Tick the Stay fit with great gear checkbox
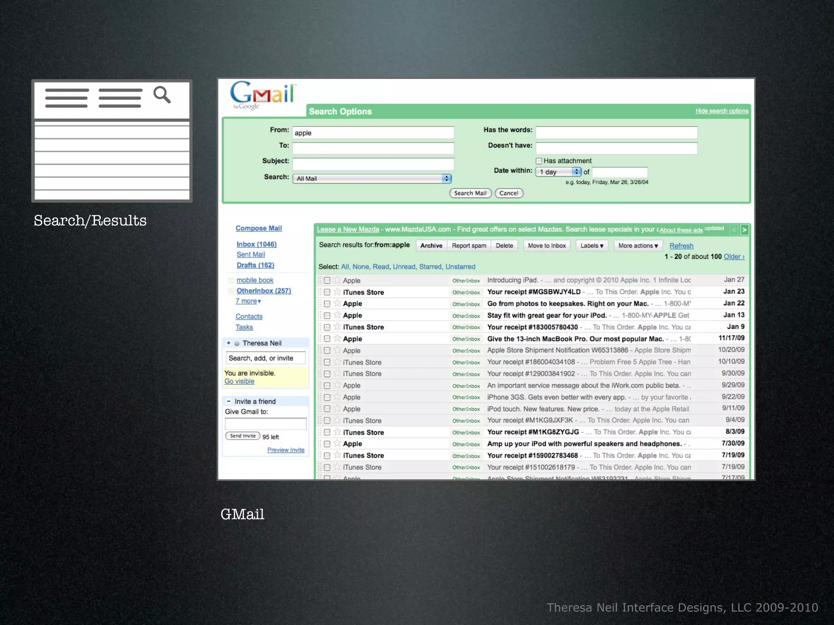This screenshot has height=625, width=834. pyautogui.click(x=327, y=315)
